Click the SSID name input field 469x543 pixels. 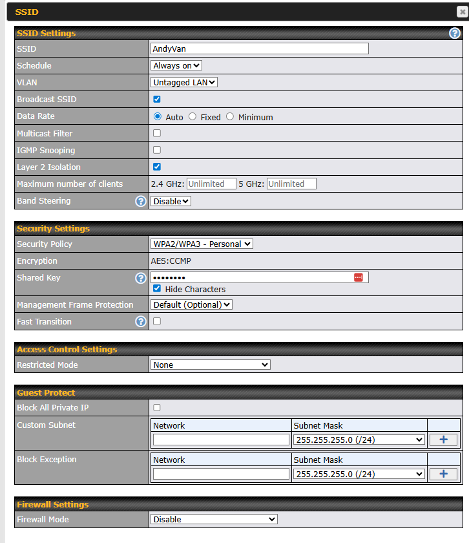pos(259,48)
